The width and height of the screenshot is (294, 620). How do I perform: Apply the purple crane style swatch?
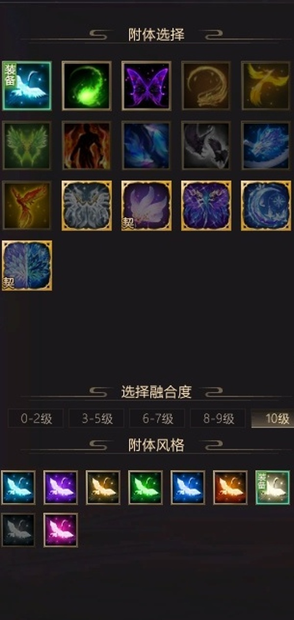61,487
